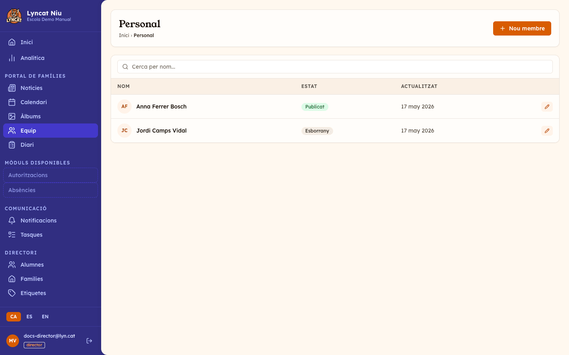This screenshot has height=355, width=569.
Task: Click the Calendari calendar icon
Action: (12, 102)
